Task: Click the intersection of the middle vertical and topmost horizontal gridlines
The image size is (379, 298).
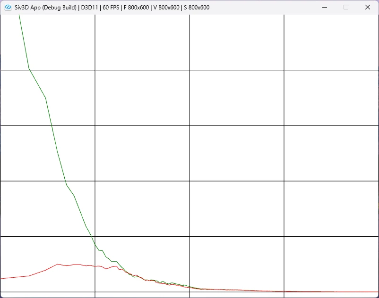Action: point(189,70)
